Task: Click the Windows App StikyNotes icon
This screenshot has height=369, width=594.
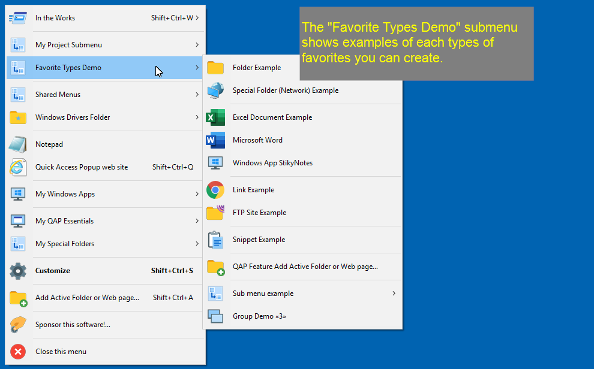Action: click(215, 163)
